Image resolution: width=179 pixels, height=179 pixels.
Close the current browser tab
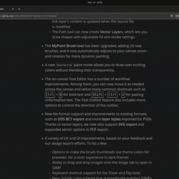[x=13, y=9]
